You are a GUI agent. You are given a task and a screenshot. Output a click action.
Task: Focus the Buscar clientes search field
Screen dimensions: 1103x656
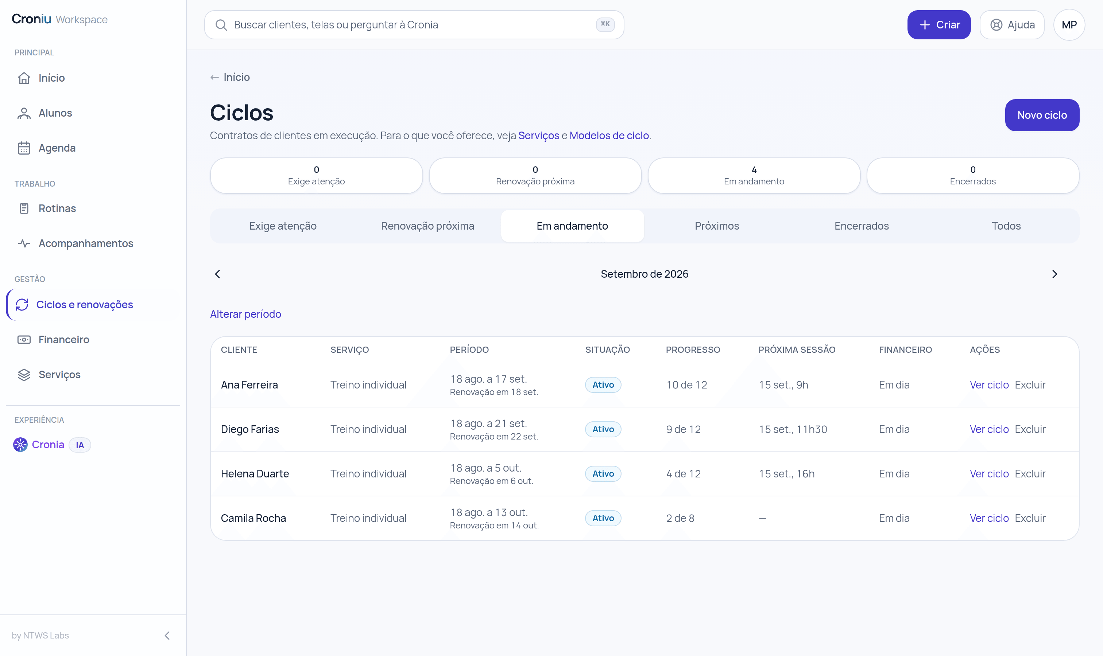[414, 25]
